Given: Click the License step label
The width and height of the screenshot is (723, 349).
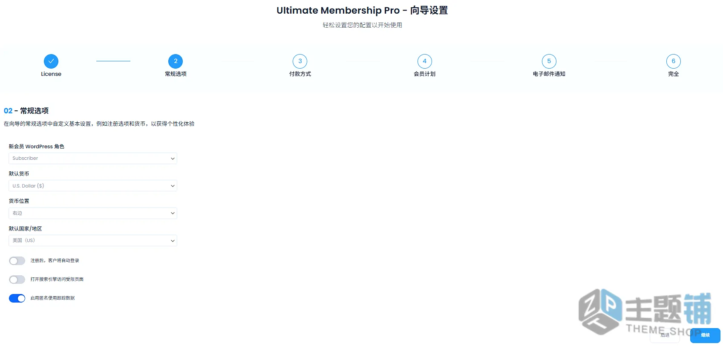Looking at the screenshot, I should pos(51,74).
